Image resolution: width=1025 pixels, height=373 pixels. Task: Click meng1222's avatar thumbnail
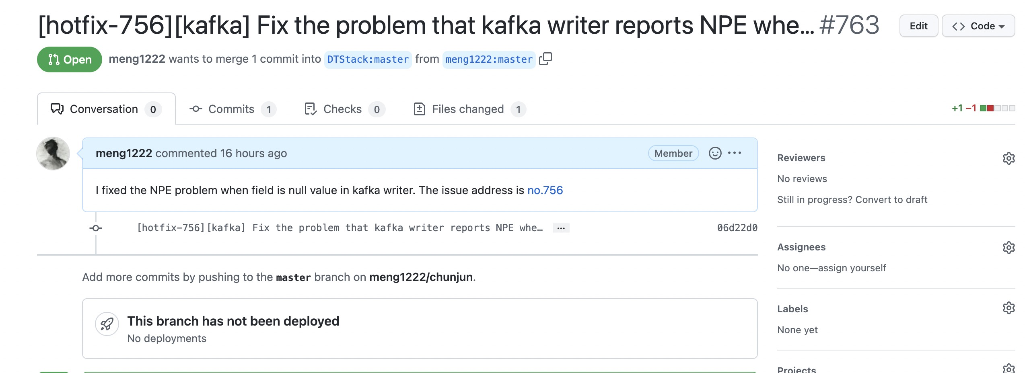53,154
